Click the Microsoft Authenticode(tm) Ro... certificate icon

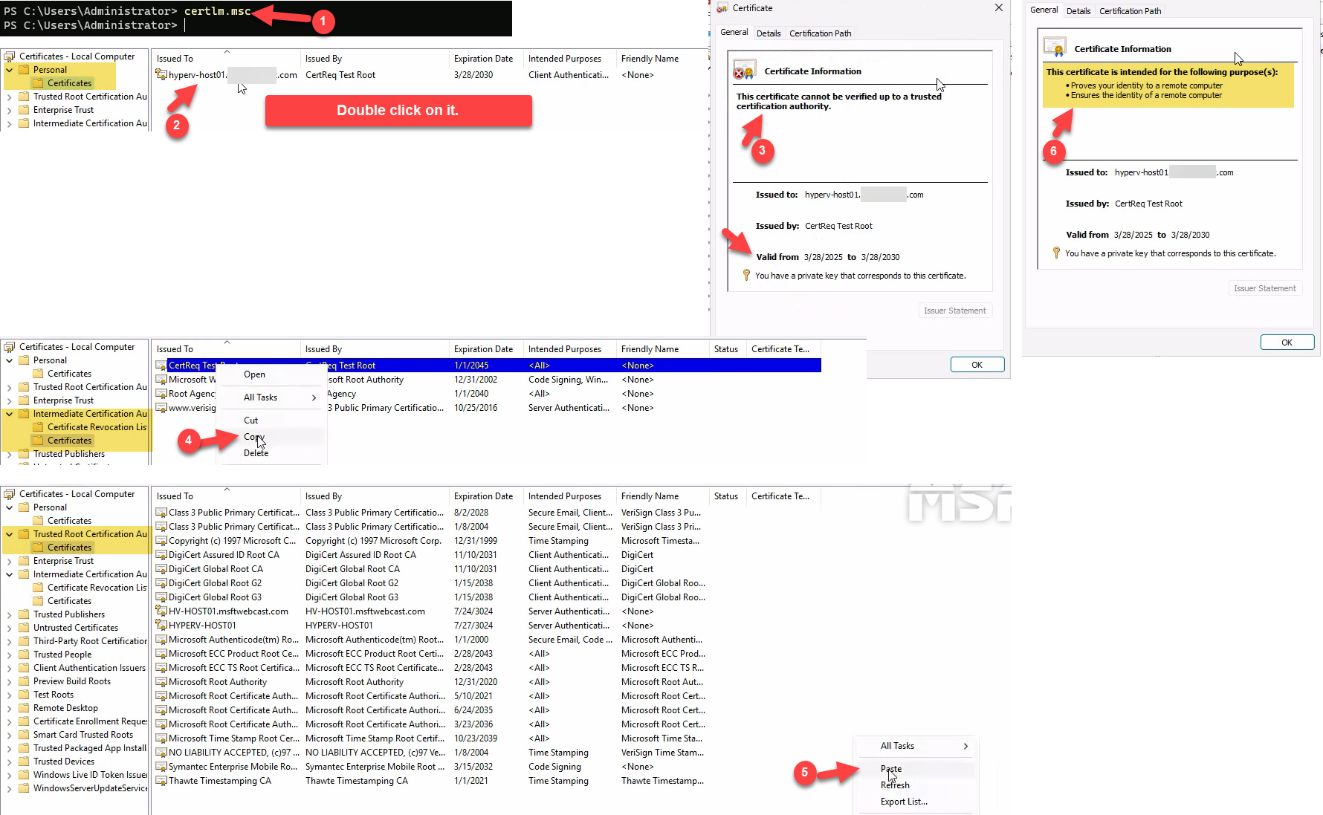pos(161,640)
